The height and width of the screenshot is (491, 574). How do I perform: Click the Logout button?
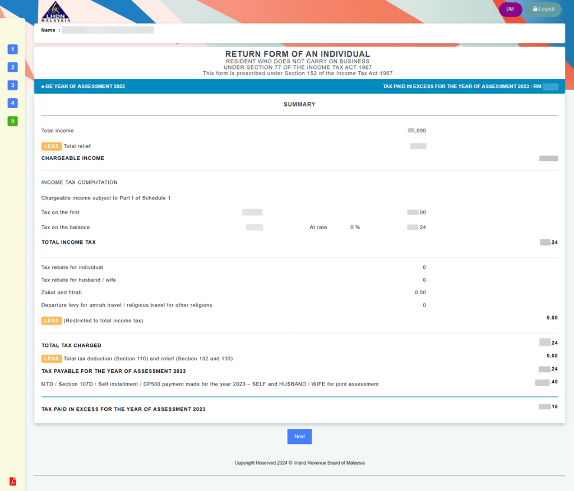pyautogui.click(x=543, y=9)
